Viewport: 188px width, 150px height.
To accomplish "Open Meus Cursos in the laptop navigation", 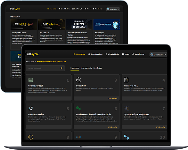I will (79, 54).
